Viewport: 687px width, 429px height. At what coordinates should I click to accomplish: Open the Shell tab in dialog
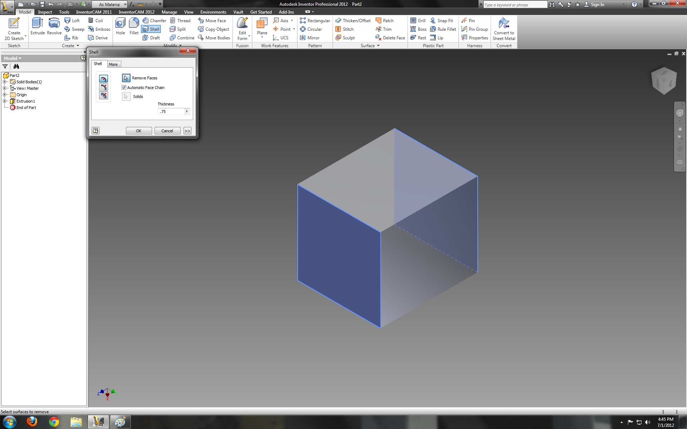tap(98, 64)
